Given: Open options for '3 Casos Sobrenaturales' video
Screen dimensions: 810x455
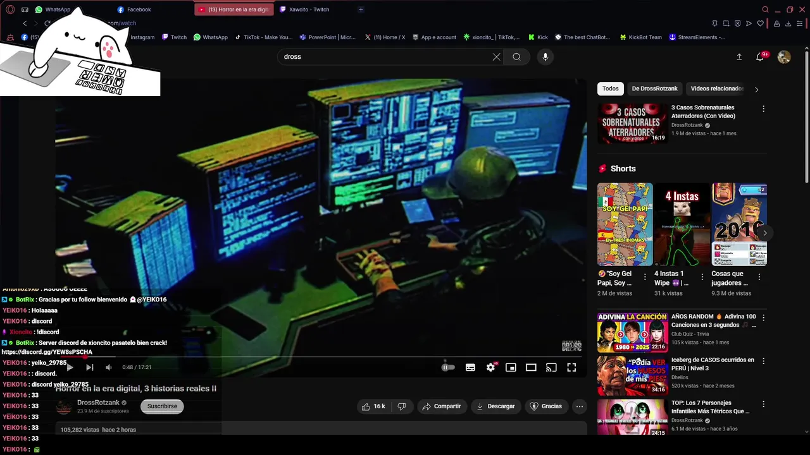Looking at the screenshot, I should 763,109.
